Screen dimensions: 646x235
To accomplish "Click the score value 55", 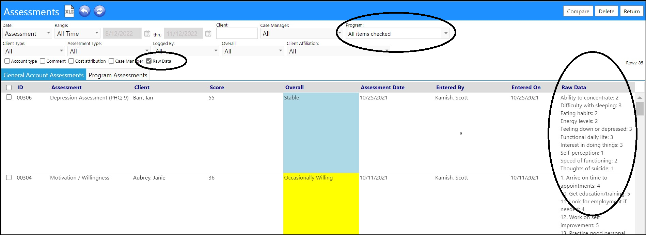I will tap(211, 98).
